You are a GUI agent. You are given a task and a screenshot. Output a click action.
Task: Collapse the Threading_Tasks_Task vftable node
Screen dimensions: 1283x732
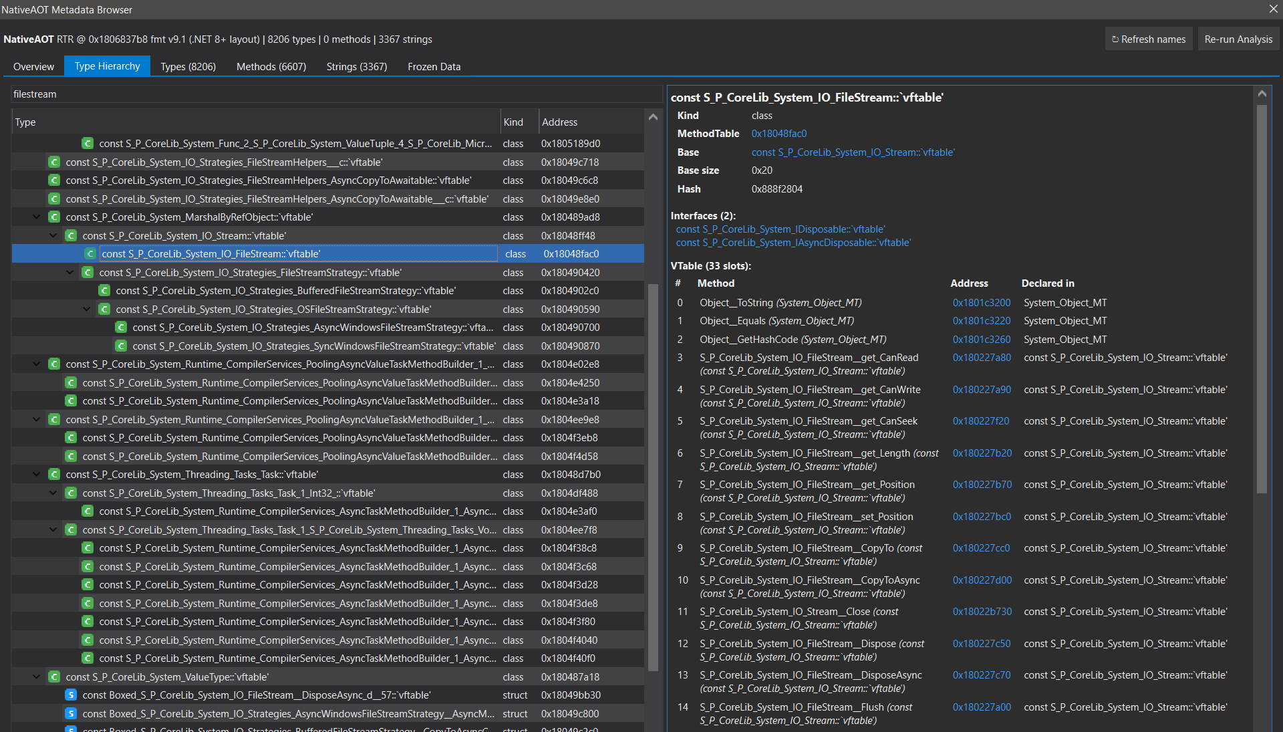[37, 475]
